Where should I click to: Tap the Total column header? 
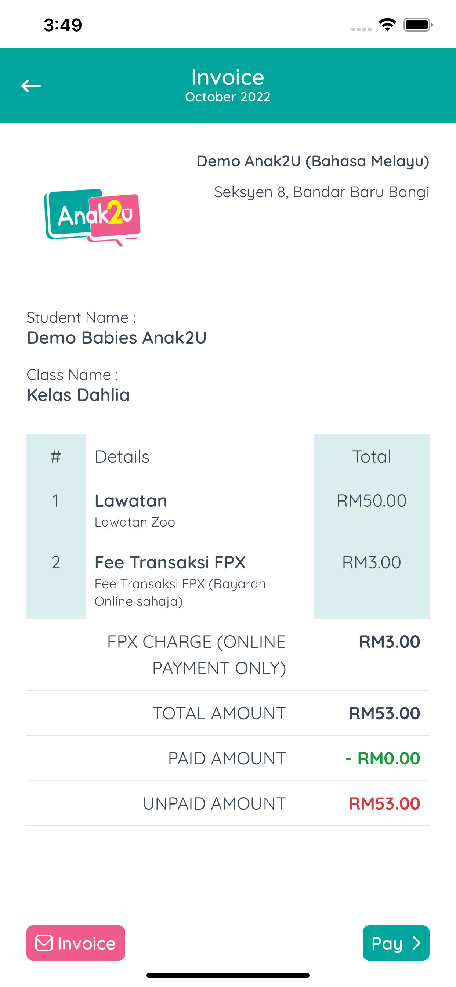click(x=371, y=457)
